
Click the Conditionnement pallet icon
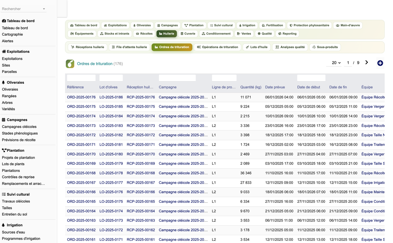coord(203,34)
